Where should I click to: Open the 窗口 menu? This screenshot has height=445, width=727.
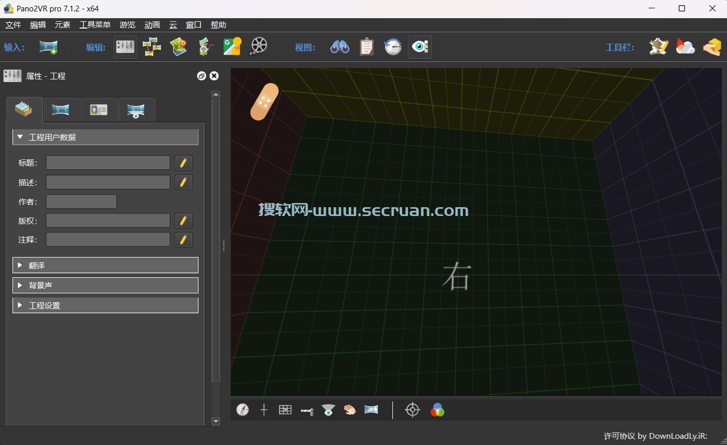pyautogui.click(x=194, y=25)
